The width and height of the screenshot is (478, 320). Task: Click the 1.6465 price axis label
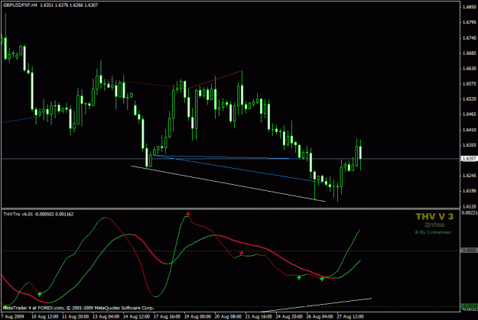469,115
